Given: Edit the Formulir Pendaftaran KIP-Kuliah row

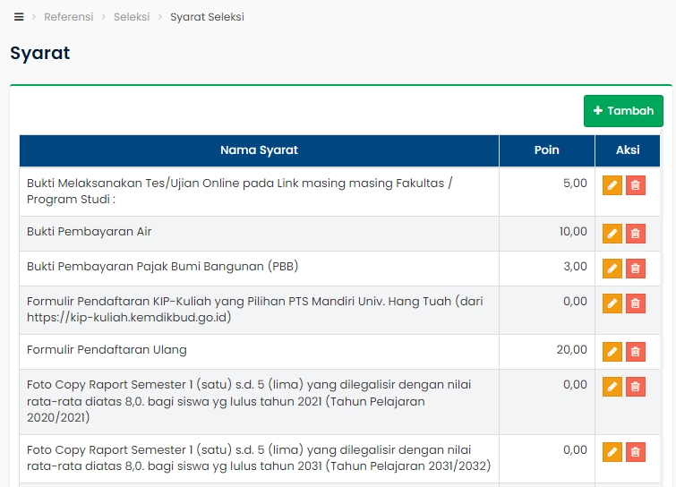Looking at the screenshot, I should 612,303.
